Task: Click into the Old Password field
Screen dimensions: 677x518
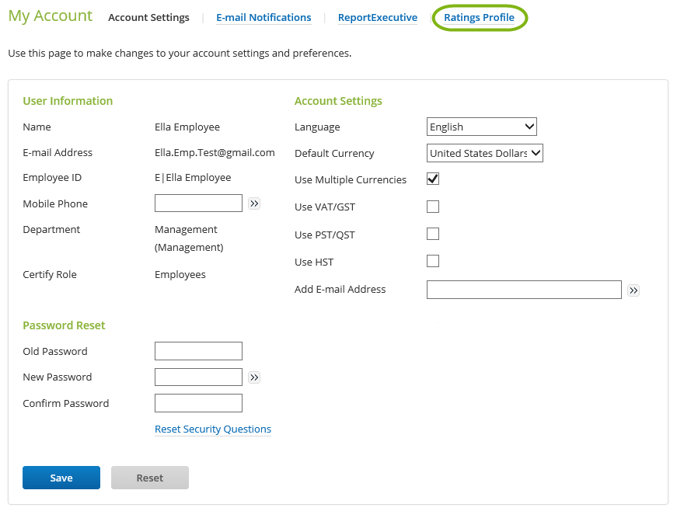Action: [x=198, y=351]
